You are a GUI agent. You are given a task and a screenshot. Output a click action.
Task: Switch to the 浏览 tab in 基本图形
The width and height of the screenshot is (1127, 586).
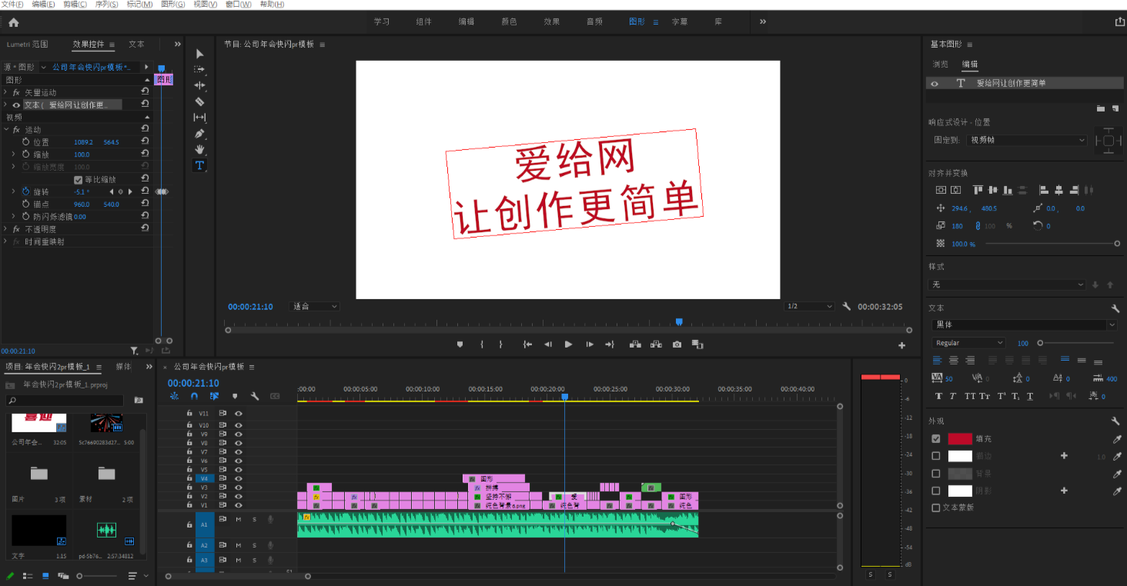pyautogui.click(x=940, y=65)
